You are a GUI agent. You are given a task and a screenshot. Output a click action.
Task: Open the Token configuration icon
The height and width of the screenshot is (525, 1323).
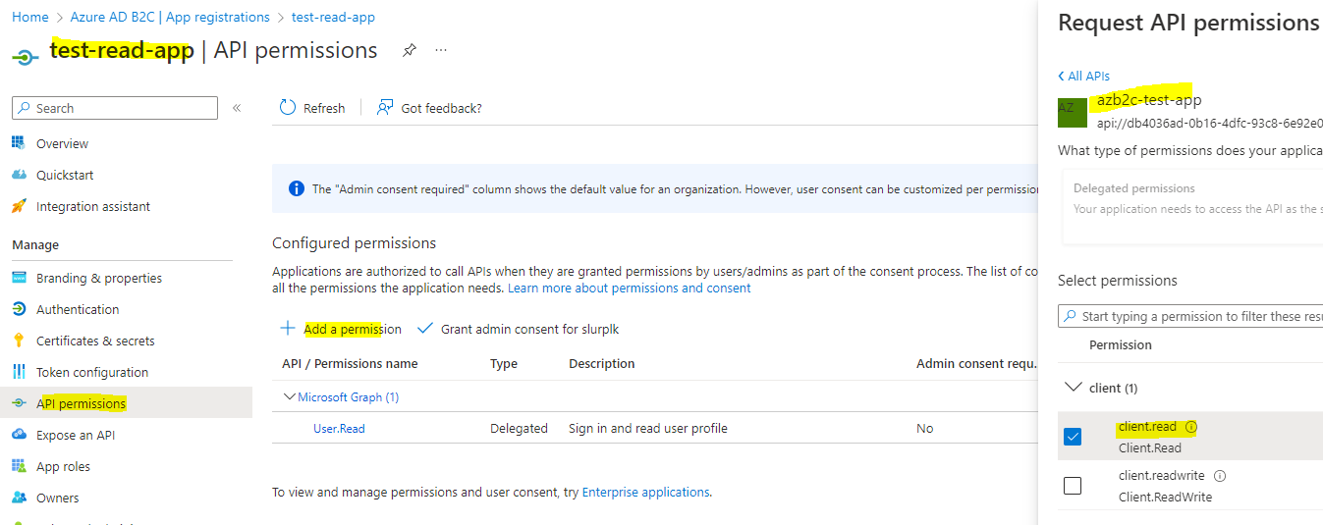click(19, 372)
